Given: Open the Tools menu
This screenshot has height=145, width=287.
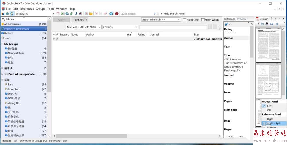Looking at the screenshot, I should click(51, 9).
